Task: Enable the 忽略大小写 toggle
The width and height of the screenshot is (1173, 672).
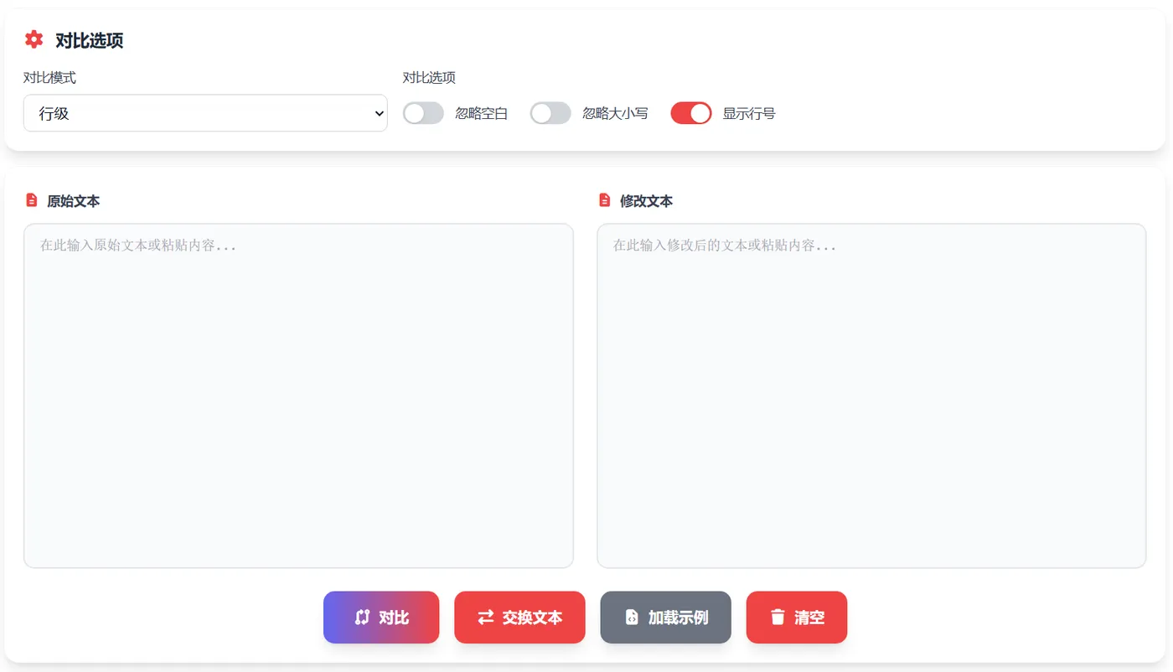Action: [x=550, y=112]
